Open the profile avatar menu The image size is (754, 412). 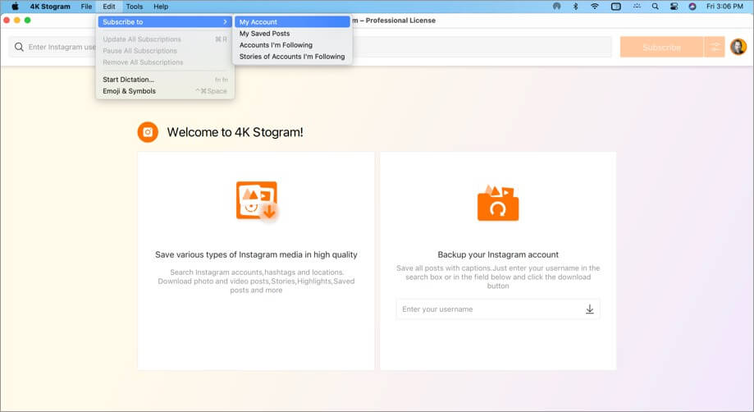pos(738,47)
